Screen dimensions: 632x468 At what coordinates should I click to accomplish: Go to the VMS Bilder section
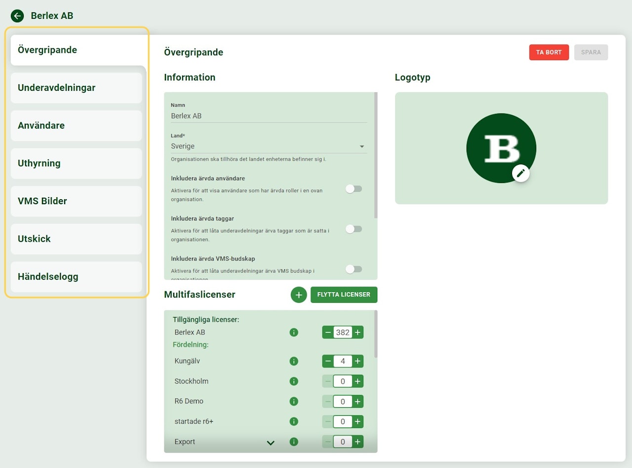tap(76, 201)
